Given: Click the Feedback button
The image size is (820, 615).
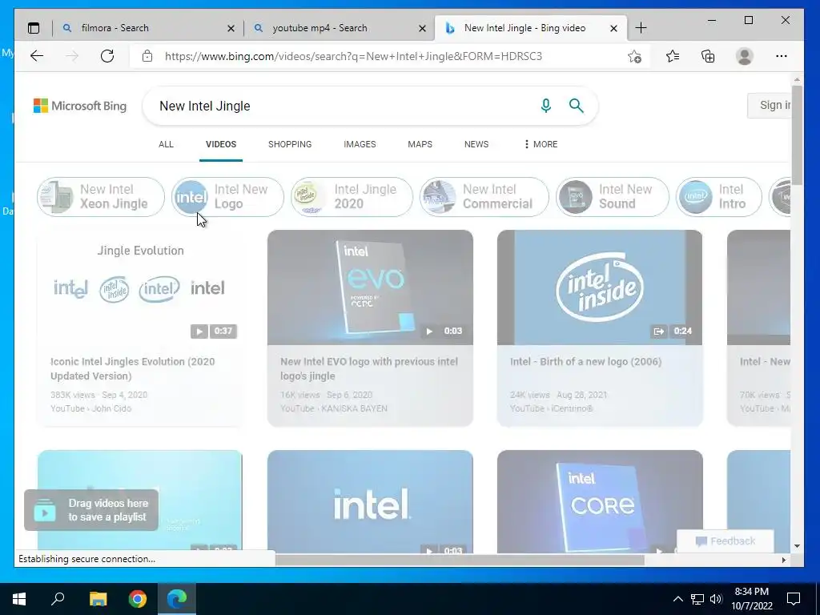Looking at the screenshot, I should 726,541.
